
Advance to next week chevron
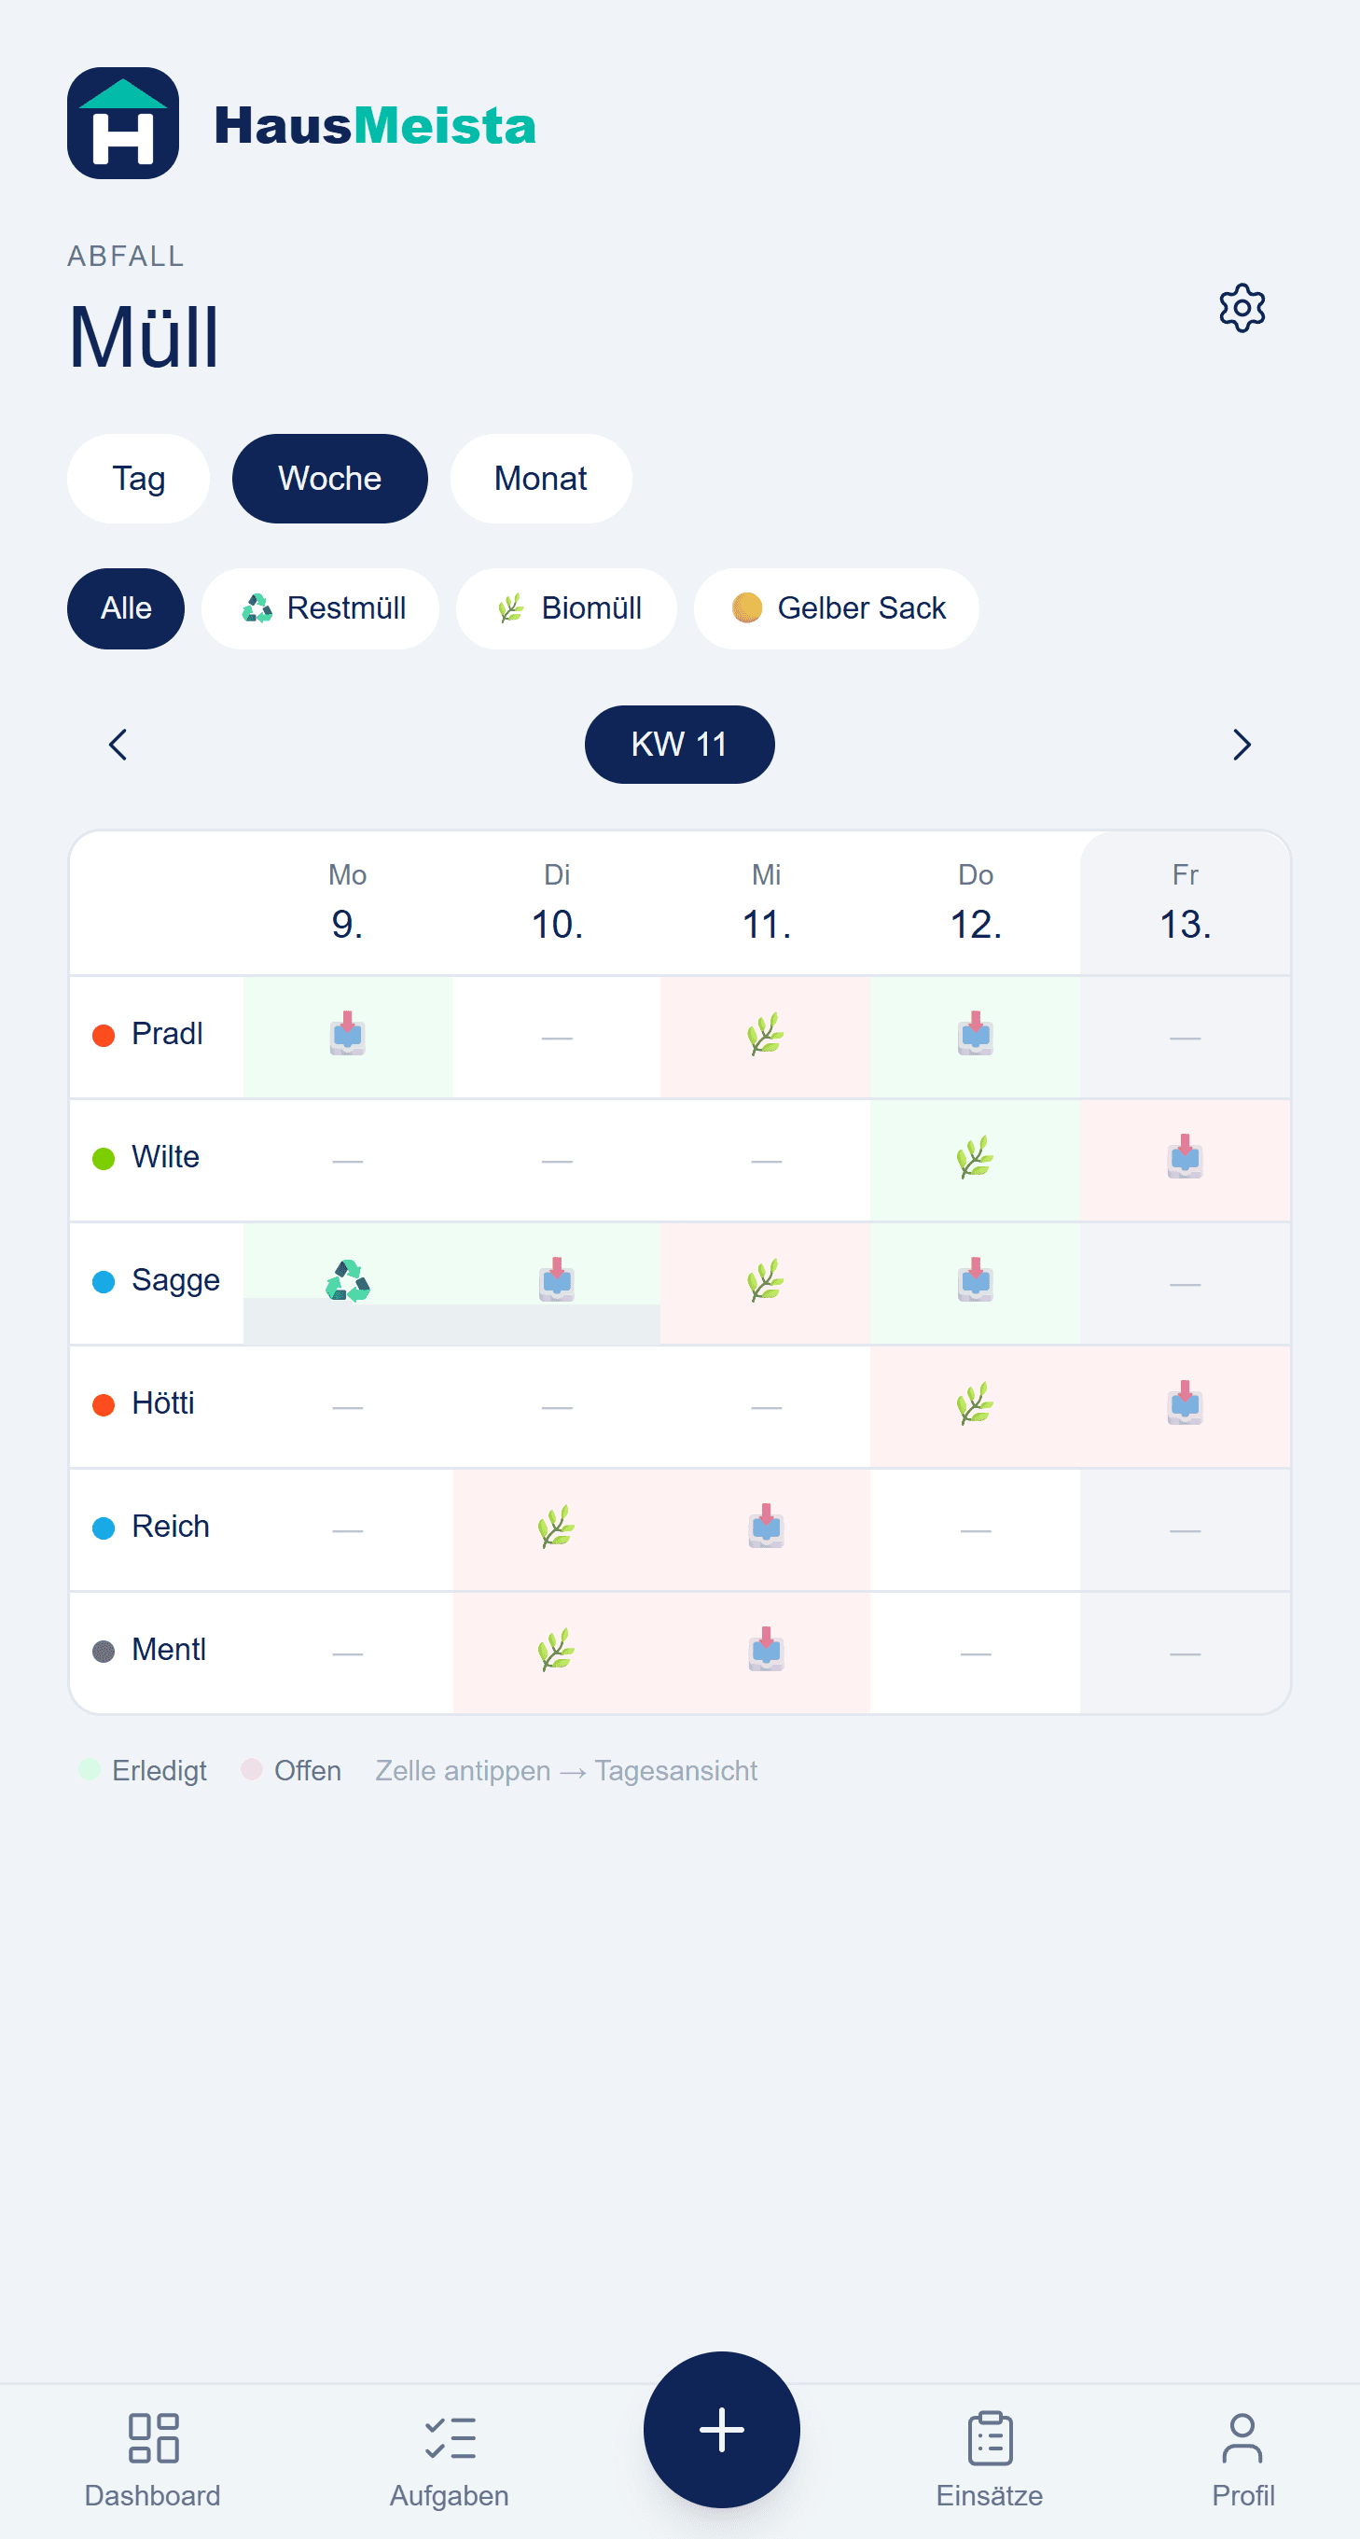coord(1241,744)
